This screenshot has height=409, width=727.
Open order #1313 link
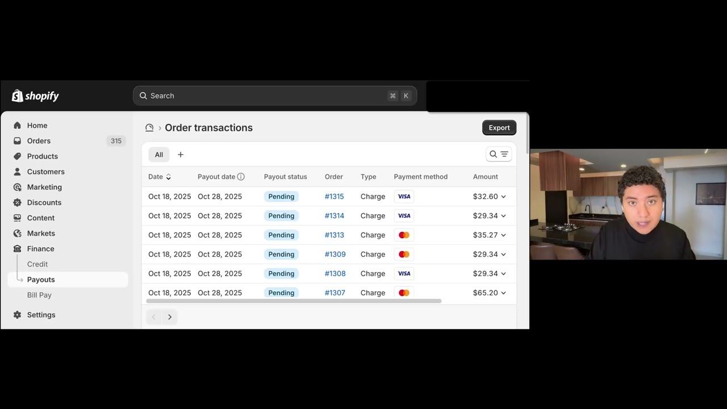click(334, 235)
